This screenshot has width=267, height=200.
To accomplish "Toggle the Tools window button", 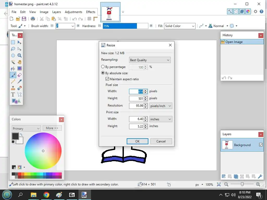I will click(230, 11).
